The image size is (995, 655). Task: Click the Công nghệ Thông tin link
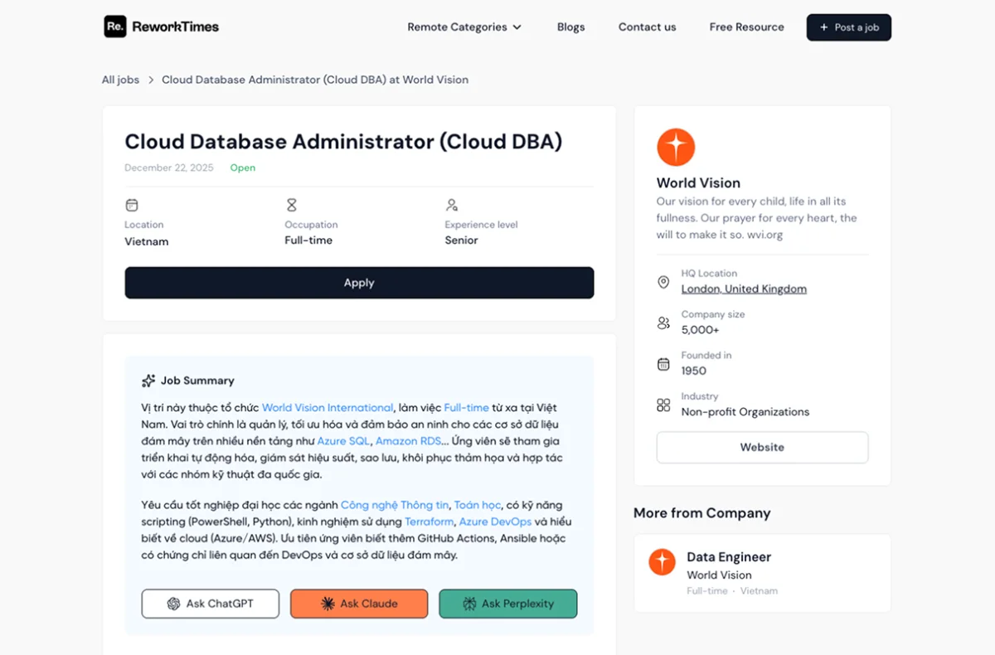[x=395, y=505]
